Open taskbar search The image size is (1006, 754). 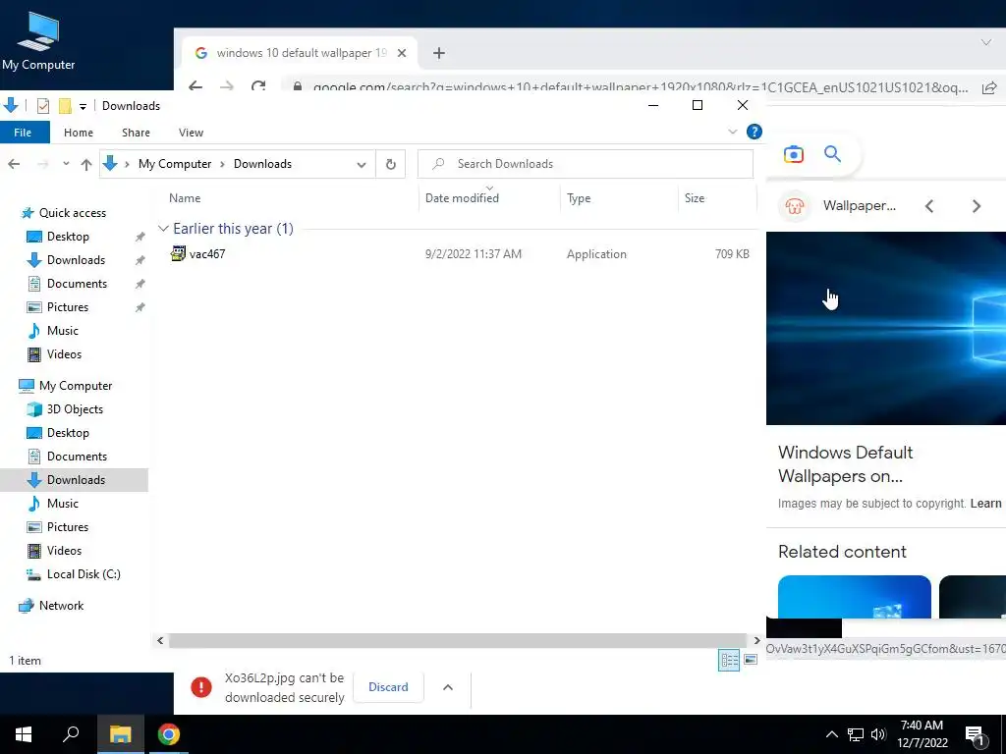71,734
